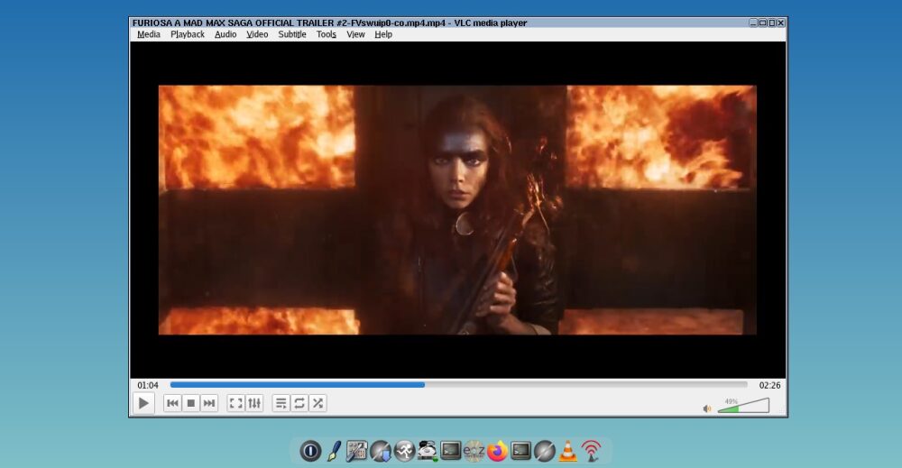Viewport: 902px width, 468px height.
Task: Open the Tools menu
Action: [x=327, y=34]
